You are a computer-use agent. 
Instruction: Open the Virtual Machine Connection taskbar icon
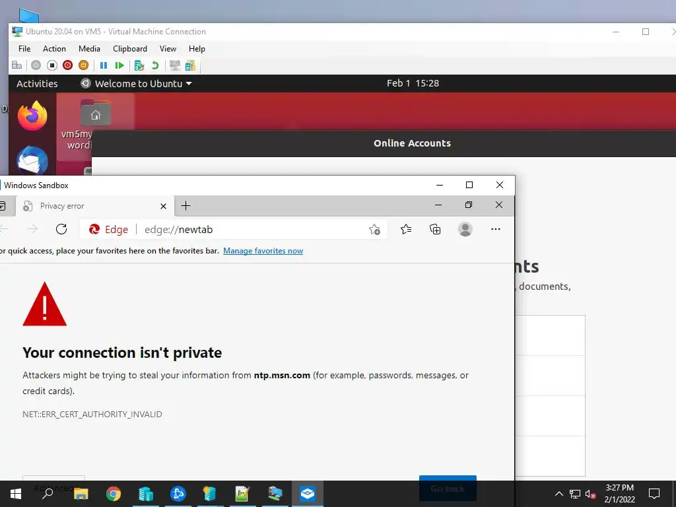(x=275, y=494)
